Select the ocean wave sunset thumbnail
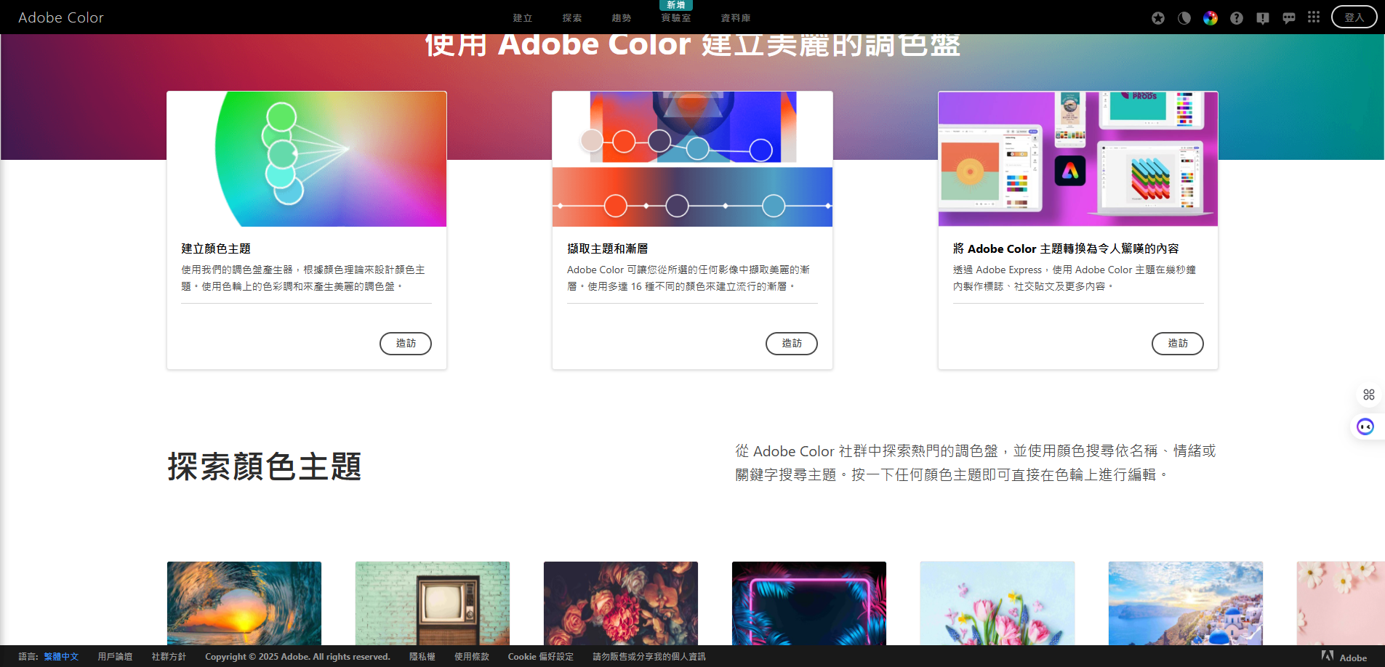Viewport: 1385px width, 667px height. tap(244, 603)
